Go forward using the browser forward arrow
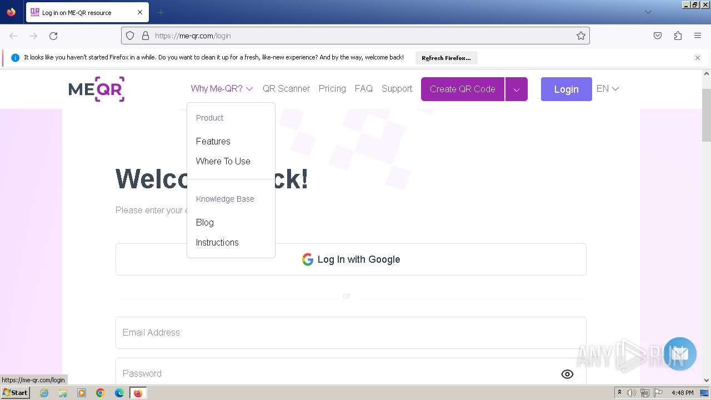 (x=33, y=36)
